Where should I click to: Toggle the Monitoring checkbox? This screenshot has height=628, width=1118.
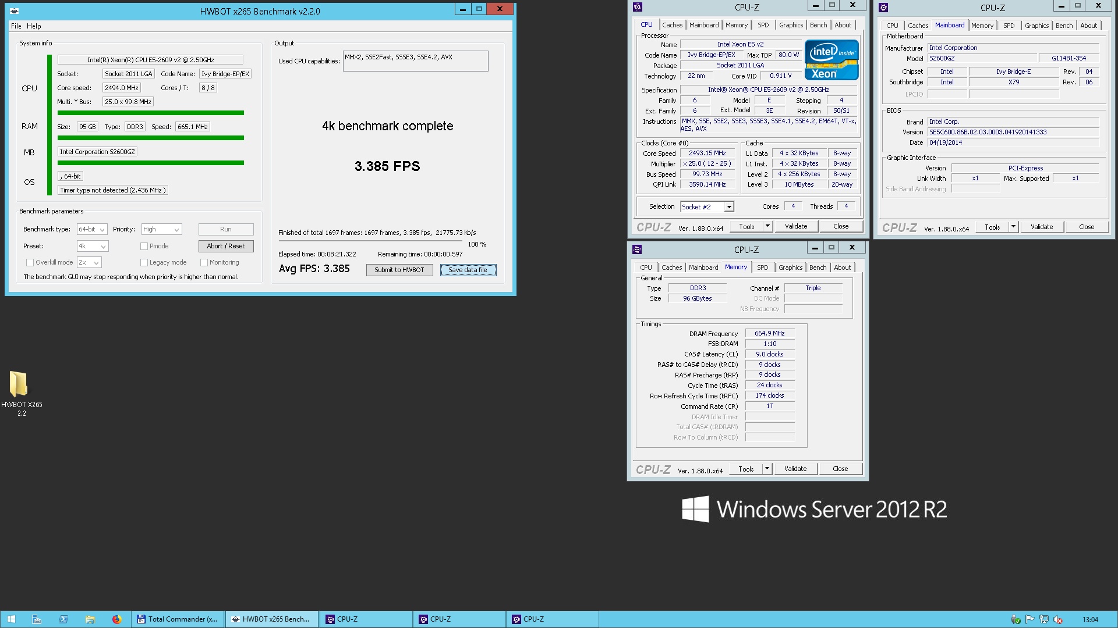[204, 262]
